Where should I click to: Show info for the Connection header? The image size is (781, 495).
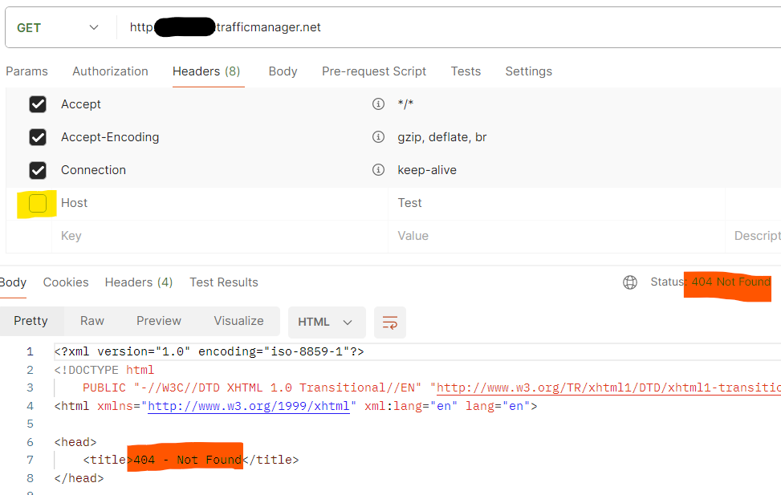point(379,170)
